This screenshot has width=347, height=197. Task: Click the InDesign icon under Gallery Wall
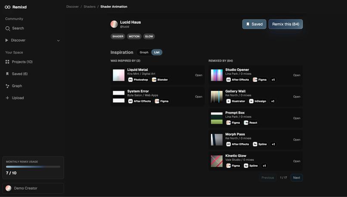[x=251, y=101]
